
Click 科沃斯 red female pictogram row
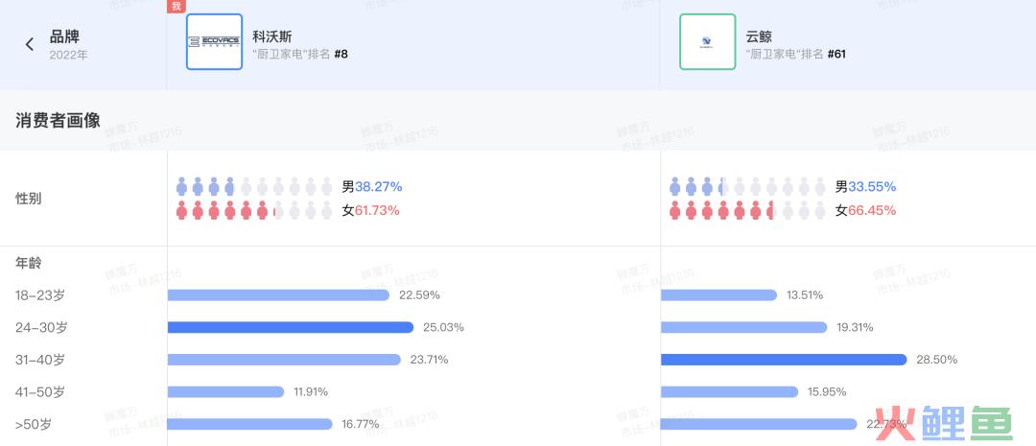[254, 211]
